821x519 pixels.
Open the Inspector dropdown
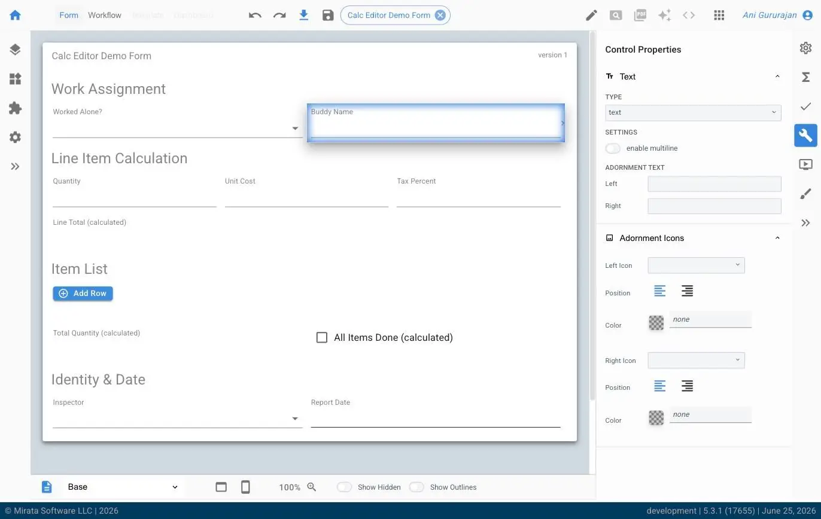pyautogui.click(x=177, y=419)
